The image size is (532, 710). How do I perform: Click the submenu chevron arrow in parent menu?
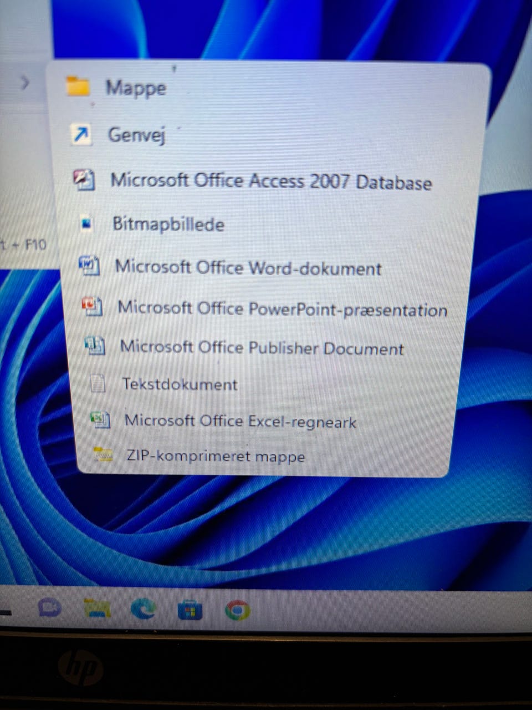(24, 83)
